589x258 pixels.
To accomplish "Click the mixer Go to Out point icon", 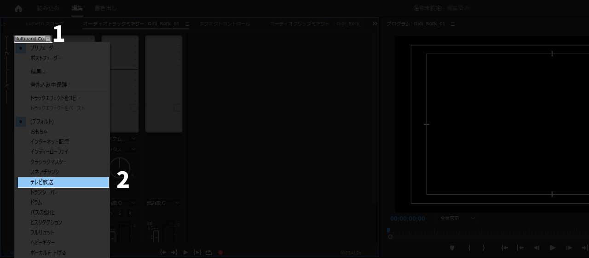I will click(174, 252).
